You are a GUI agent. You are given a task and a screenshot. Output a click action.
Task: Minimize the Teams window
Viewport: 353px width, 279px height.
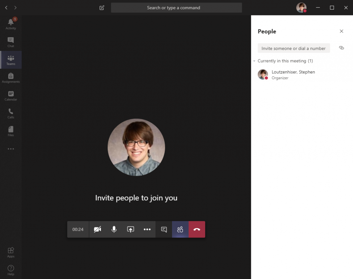pos(318,8)
